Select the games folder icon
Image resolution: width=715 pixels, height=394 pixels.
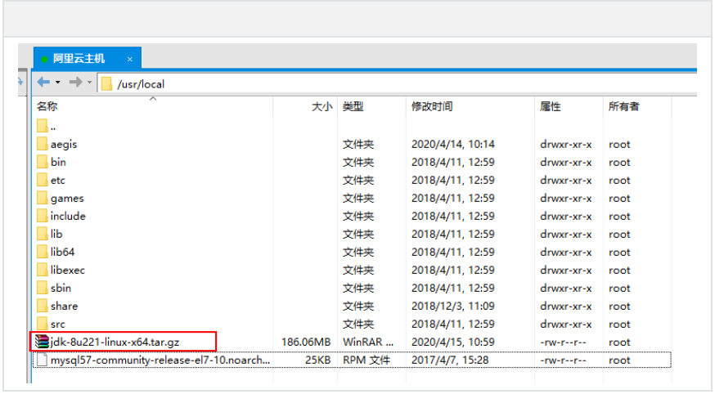(x=43, y=198)
